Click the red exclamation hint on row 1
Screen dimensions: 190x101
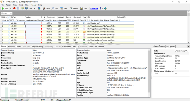coord(41,23)
